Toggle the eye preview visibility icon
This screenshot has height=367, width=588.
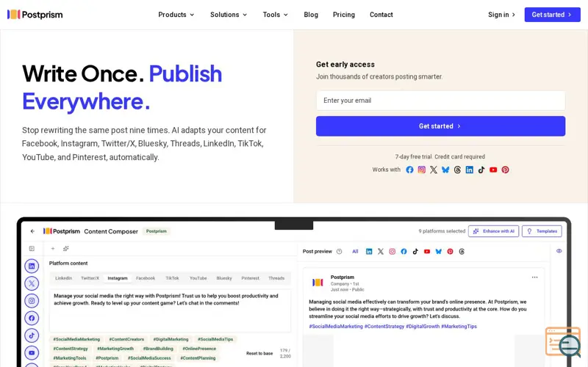559,251
